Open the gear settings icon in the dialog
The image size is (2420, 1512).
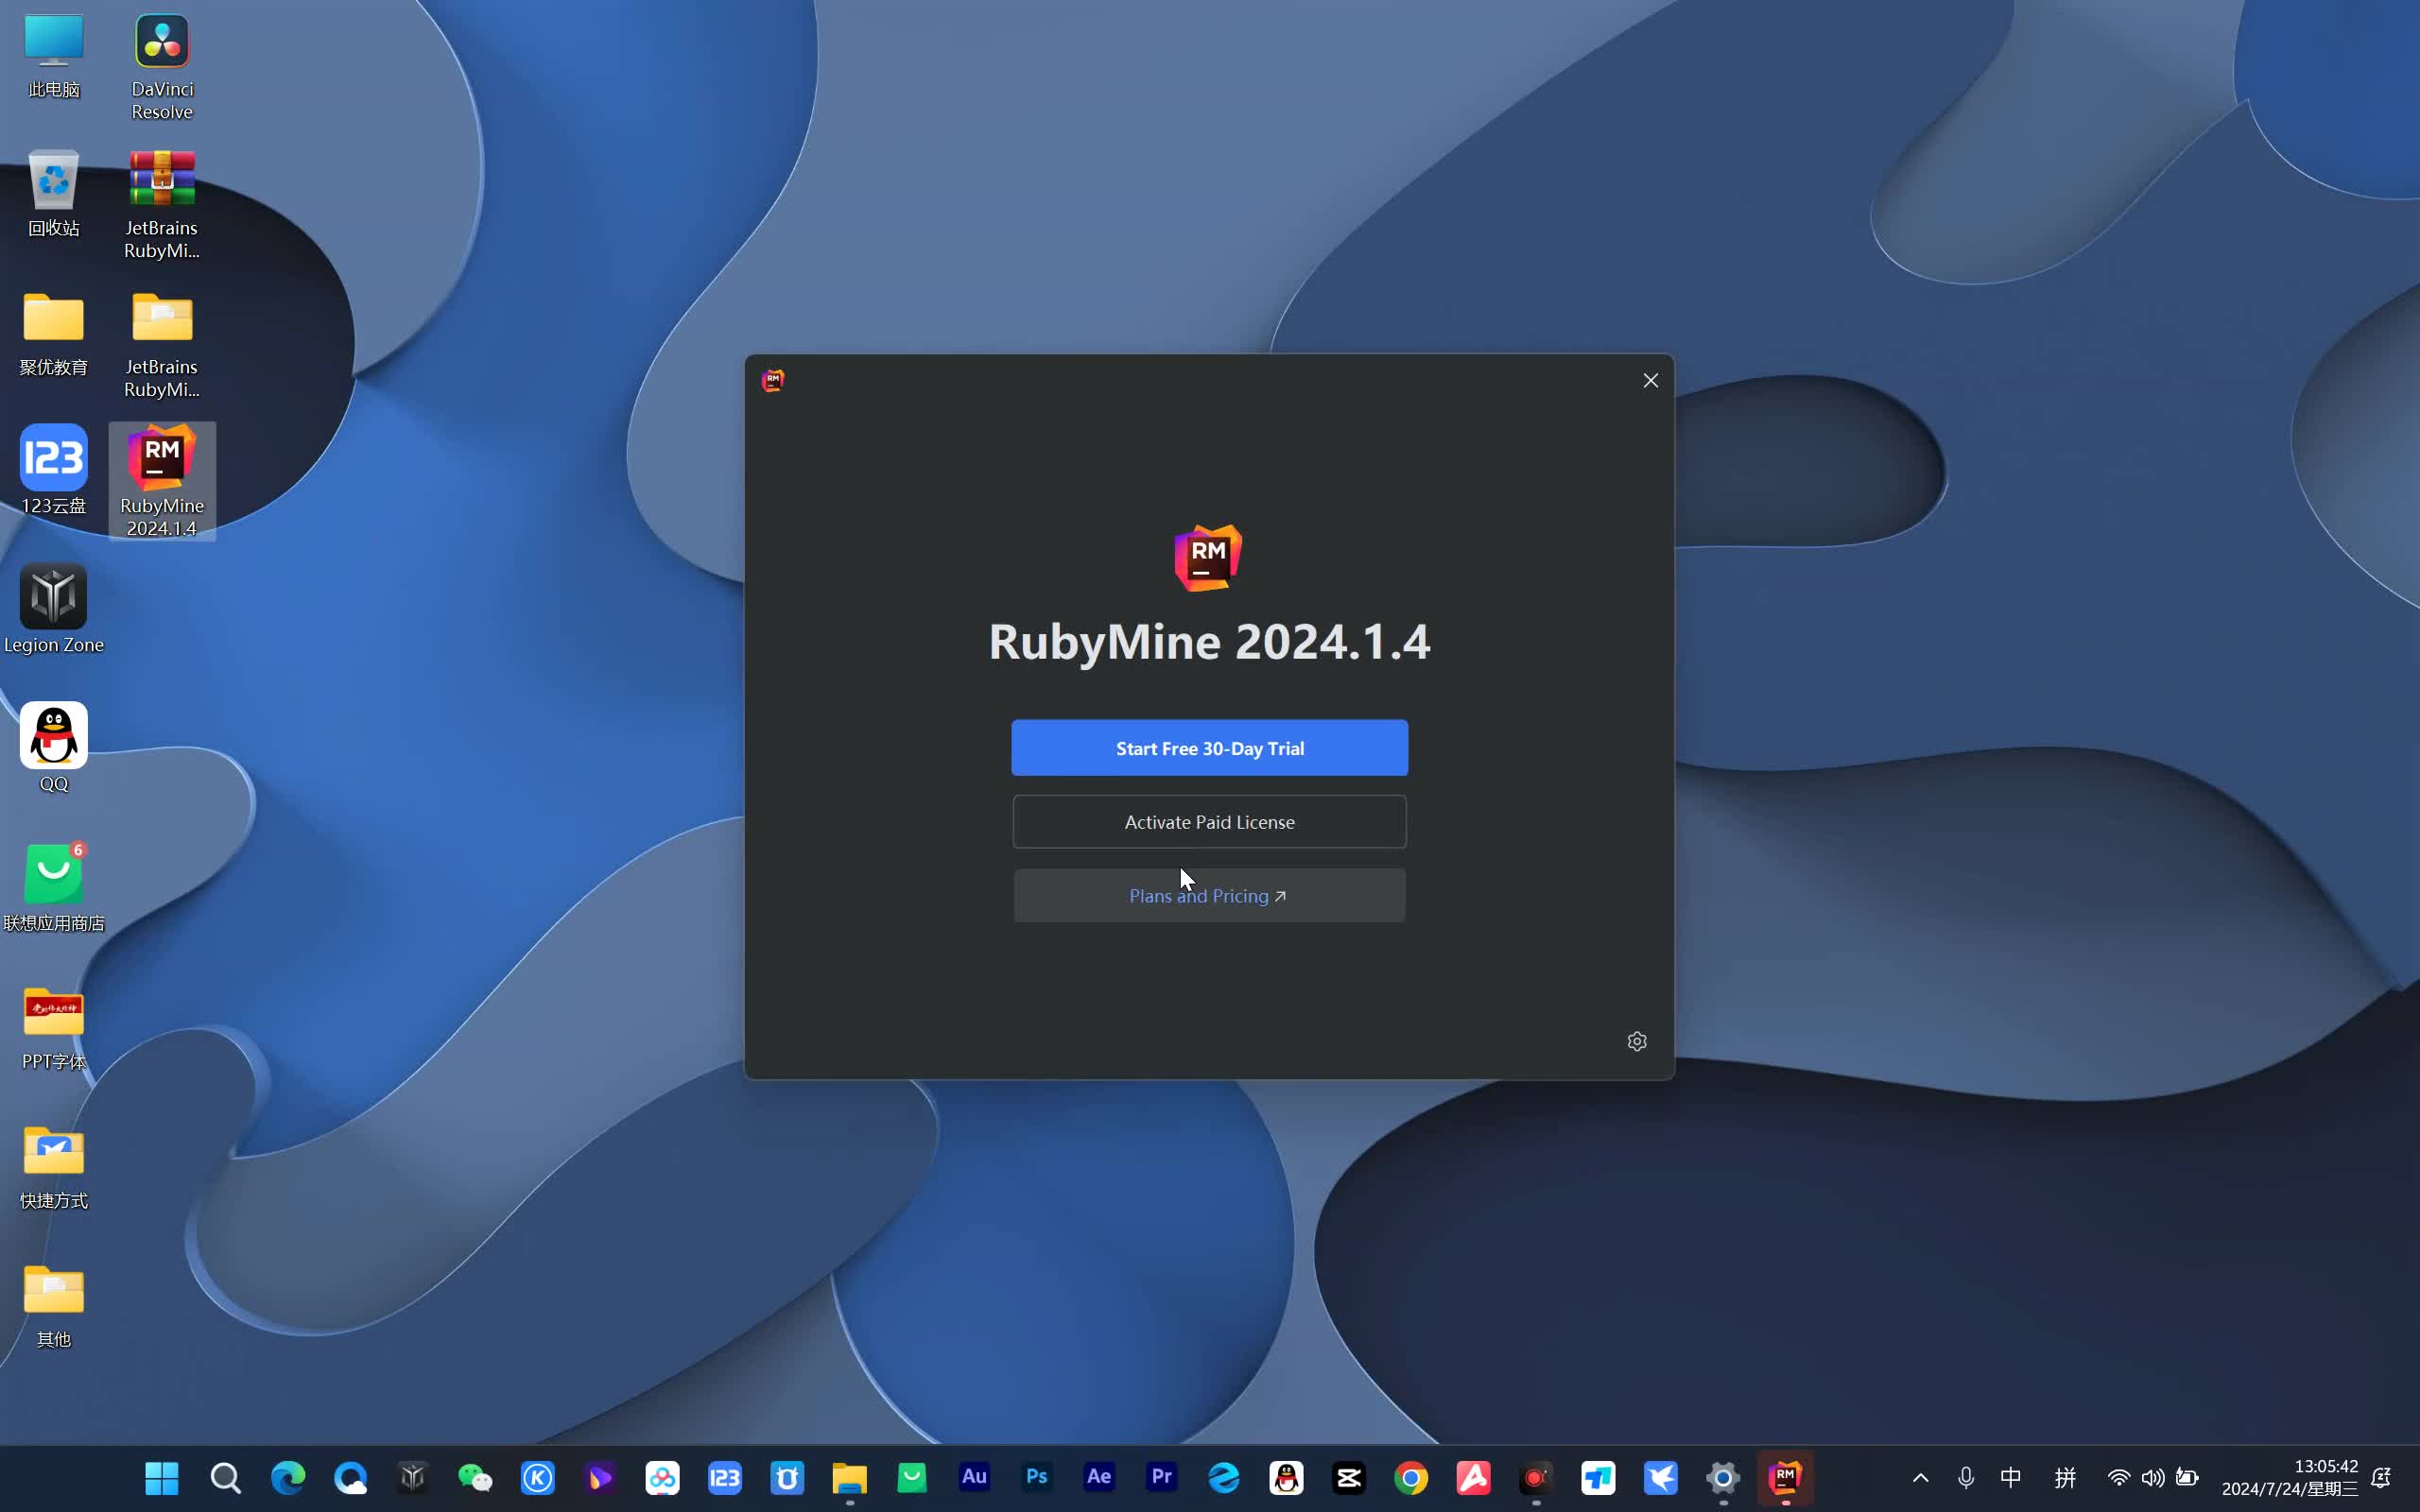click(x=1637, y=1041)
